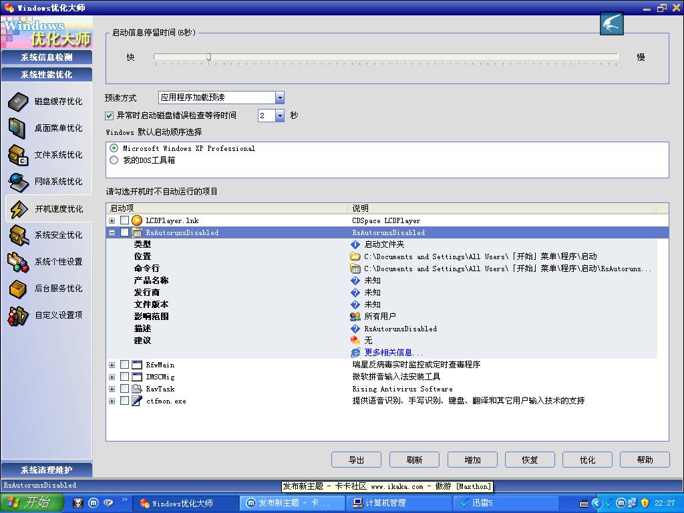Click the 恢复 (Restore) button

(530, 460)
